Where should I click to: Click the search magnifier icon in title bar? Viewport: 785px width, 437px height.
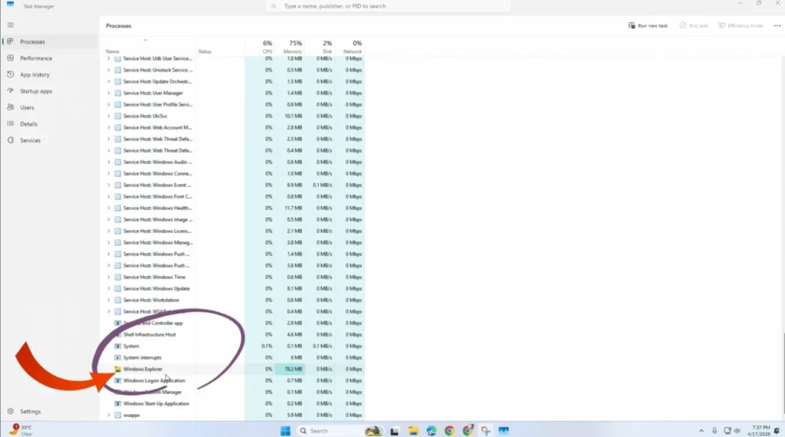tap(274, 6)
